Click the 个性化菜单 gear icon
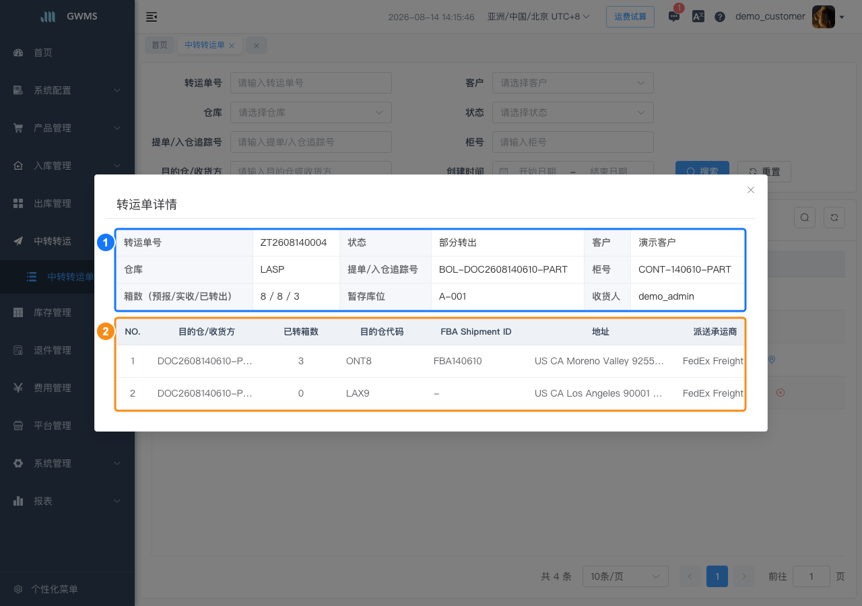 point(18,589)
